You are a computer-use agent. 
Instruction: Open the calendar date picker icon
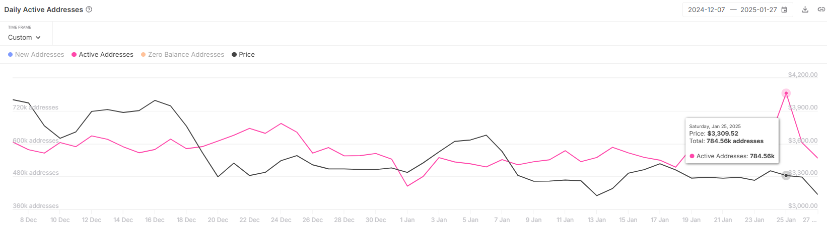784,10
